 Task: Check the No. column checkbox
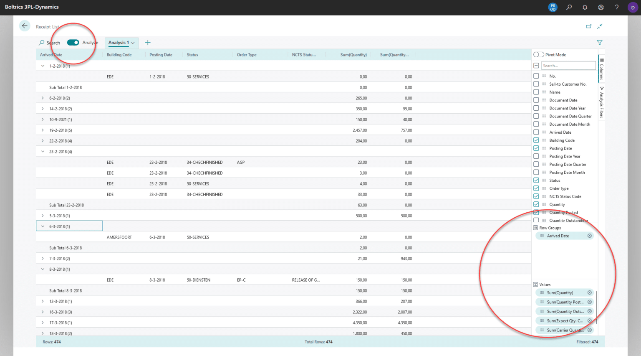(x=536, y=76)
